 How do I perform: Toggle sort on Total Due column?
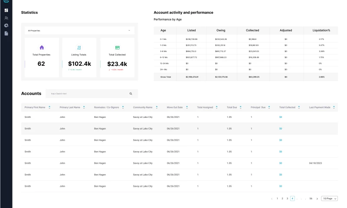click(x=240, y=107)
